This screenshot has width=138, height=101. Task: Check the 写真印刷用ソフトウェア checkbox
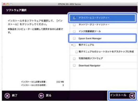[x=74, y=58]
